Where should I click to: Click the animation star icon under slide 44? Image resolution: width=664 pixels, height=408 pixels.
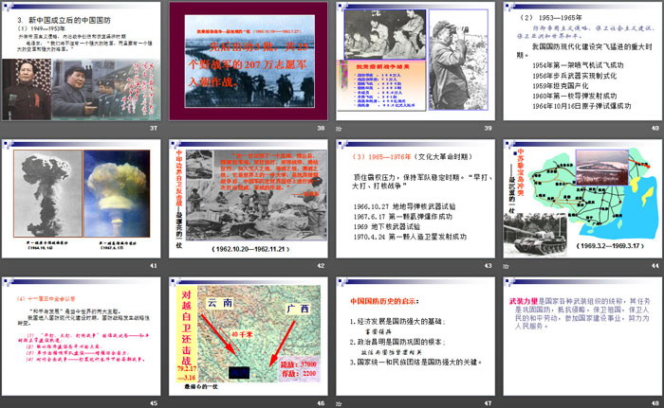tap(506, 266)
